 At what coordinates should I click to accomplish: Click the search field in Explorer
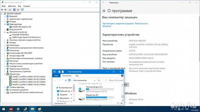tap(114, 80)
